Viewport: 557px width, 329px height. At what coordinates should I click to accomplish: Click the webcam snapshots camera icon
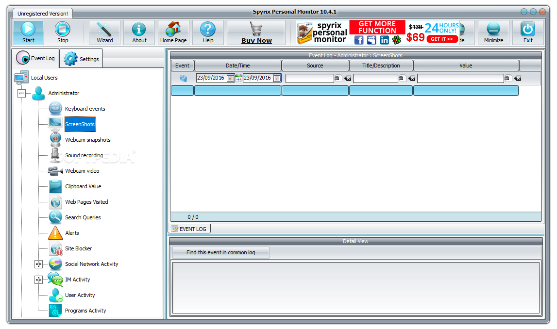[x=55, y=139]
